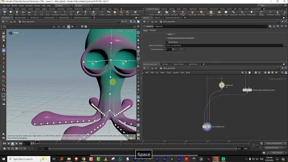Open WhatsApp from the taskbar
Screen dimensions: 288x162
coord(120,159)
